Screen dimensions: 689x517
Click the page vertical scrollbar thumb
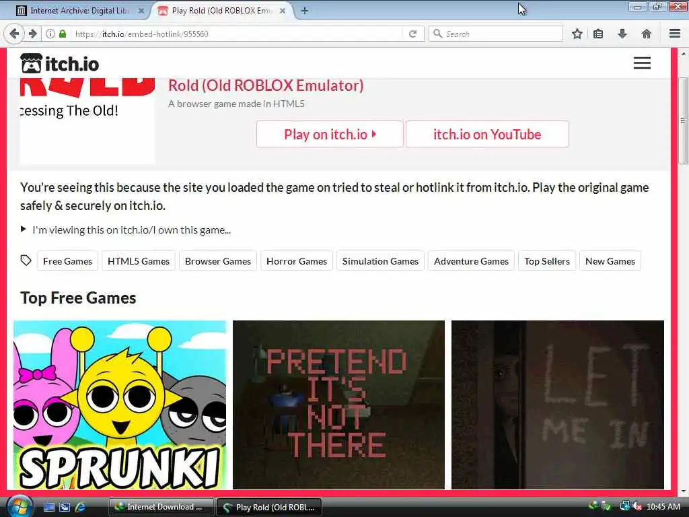683,121
